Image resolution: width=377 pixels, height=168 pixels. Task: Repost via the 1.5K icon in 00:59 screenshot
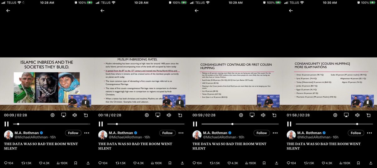click(x=214, y=163)
